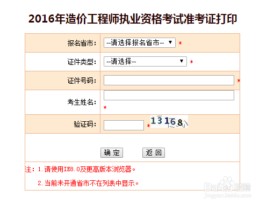Viewport: 267px width, 205px height.
Task: Click the arrow of 报名省市 dropdown
Action: pos(170,42)
